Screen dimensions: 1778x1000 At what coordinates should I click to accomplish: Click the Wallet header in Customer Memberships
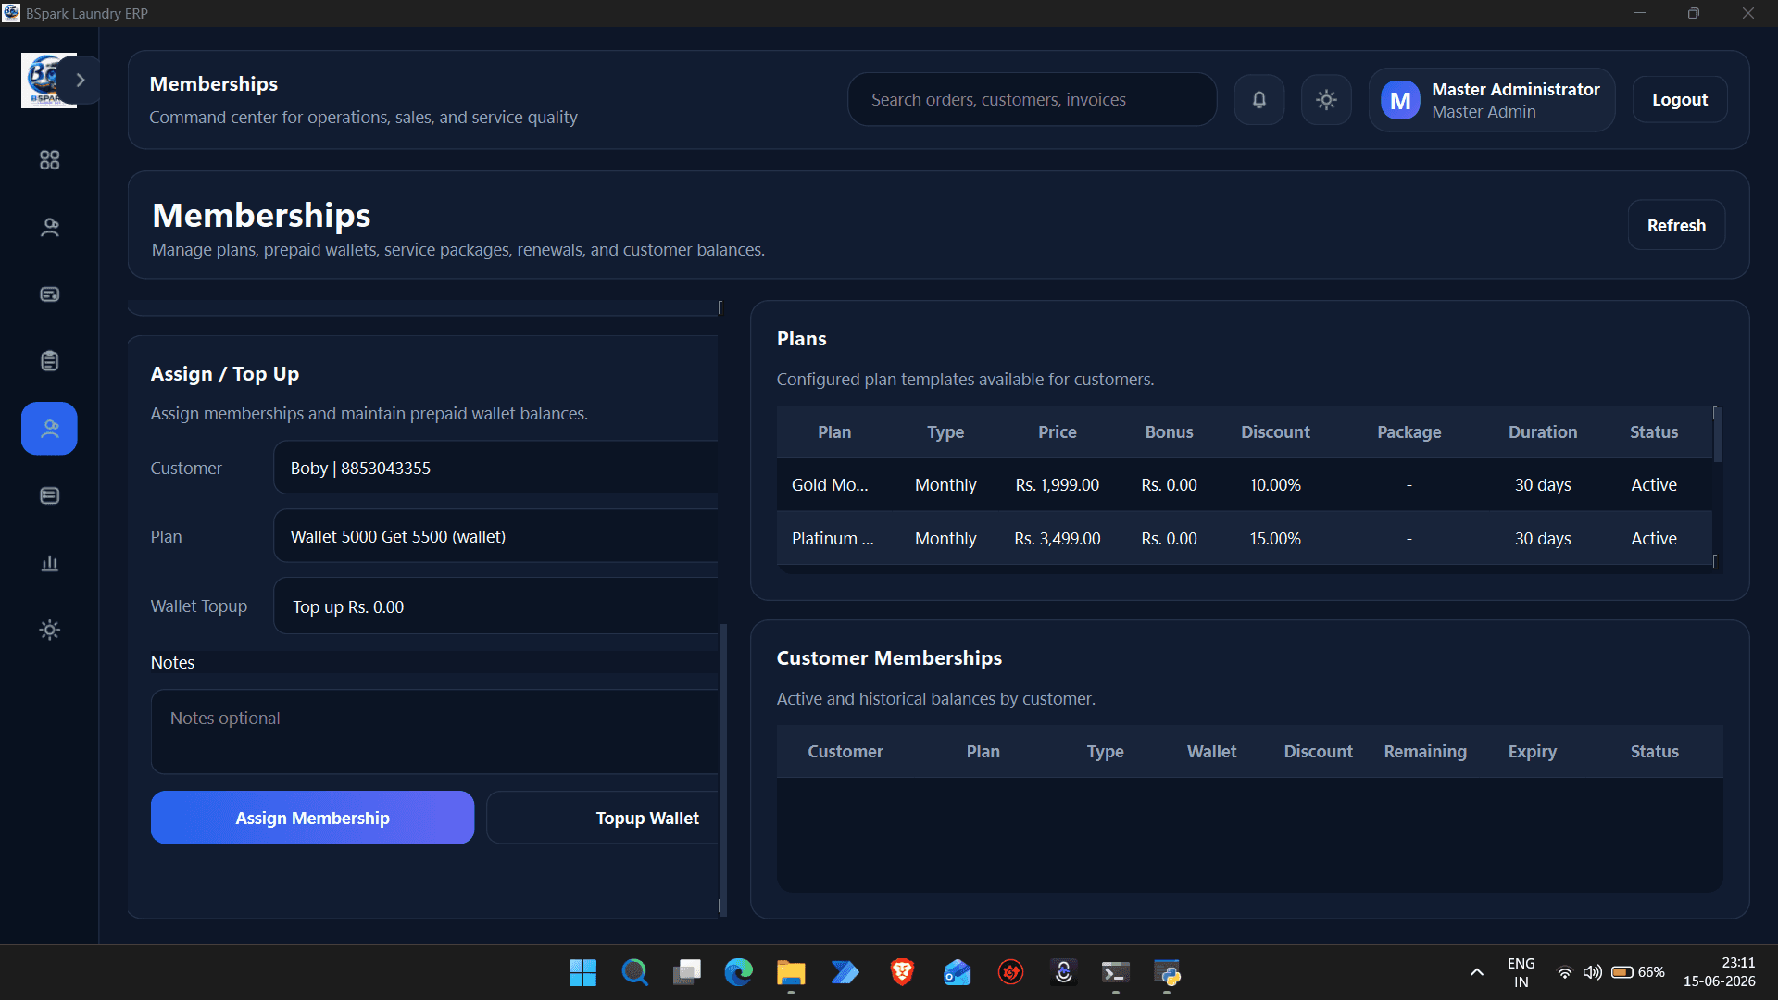coord(1211,752)
